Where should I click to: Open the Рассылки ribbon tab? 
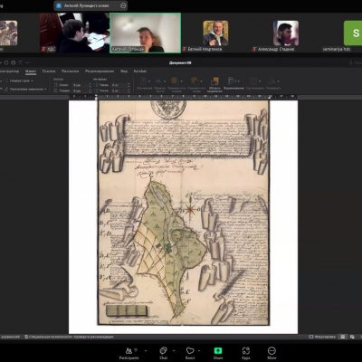[x=70, y=71]
